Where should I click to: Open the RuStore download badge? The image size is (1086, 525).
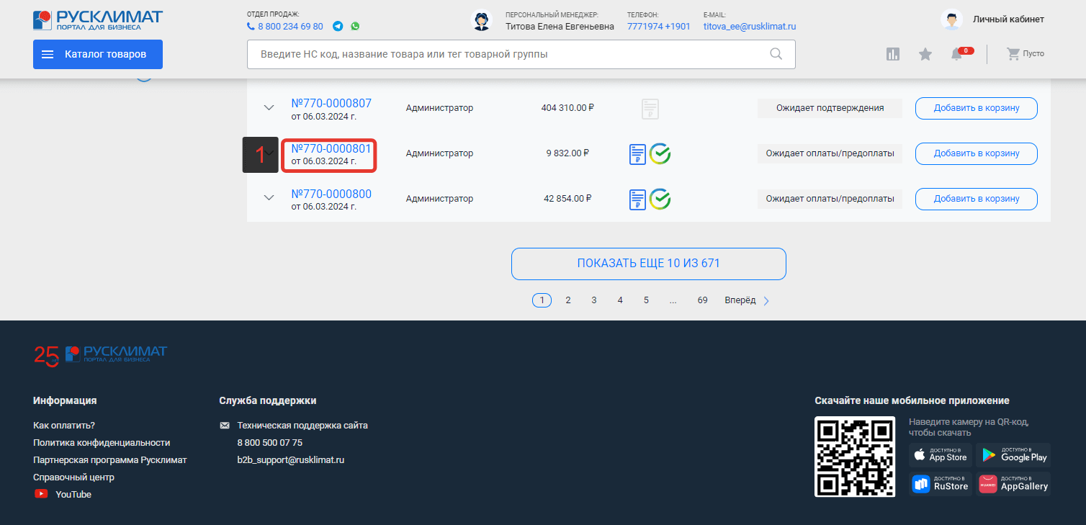(x=941, y=484)
